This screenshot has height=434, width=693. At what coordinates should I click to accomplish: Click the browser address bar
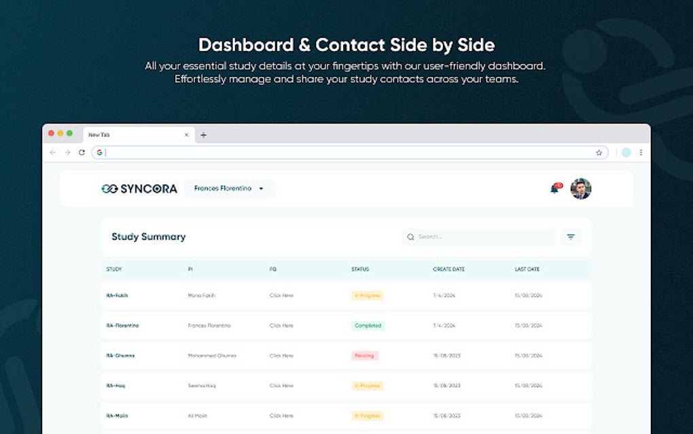click(x=350, y=152)
